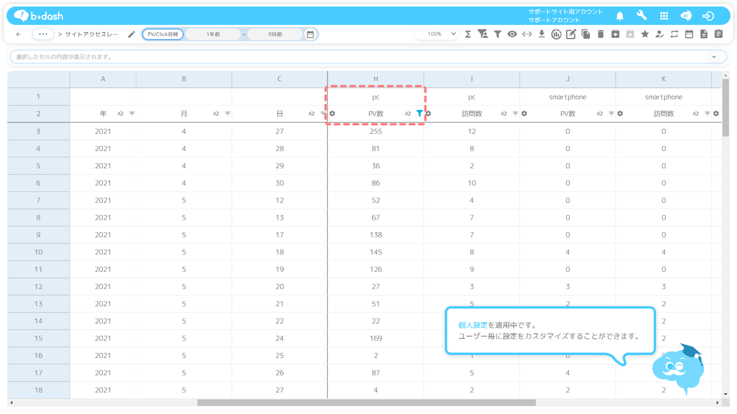
Task: Sort the 月 column A-Z
Action: [216, 114]
